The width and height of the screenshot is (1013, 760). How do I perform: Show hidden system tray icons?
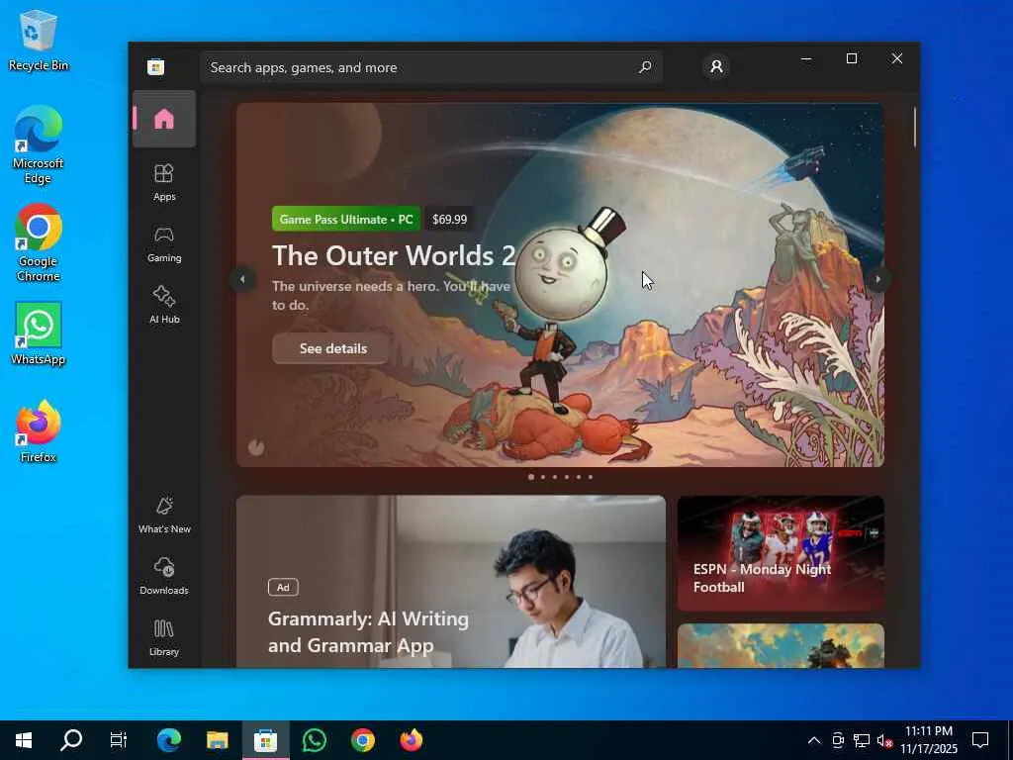coord(814,740)
